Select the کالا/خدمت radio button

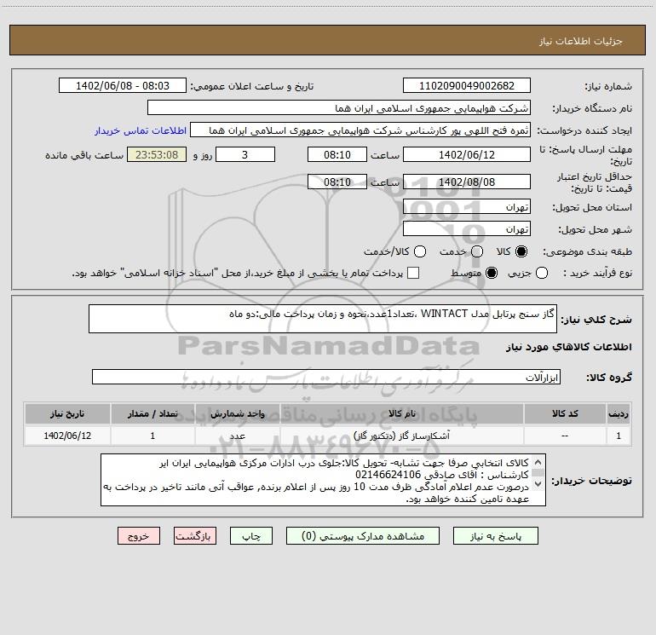420,251
